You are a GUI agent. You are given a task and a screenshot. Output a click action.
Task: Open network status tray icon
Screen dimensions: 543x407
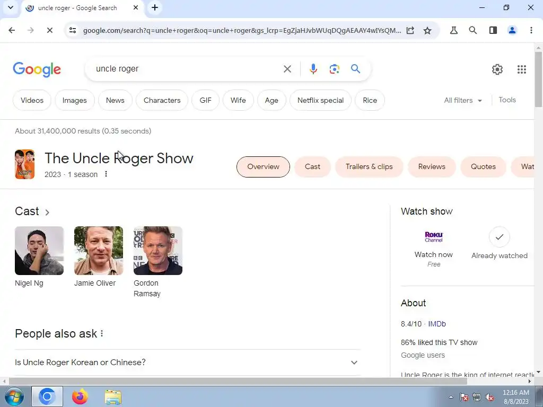click(477, 397)
